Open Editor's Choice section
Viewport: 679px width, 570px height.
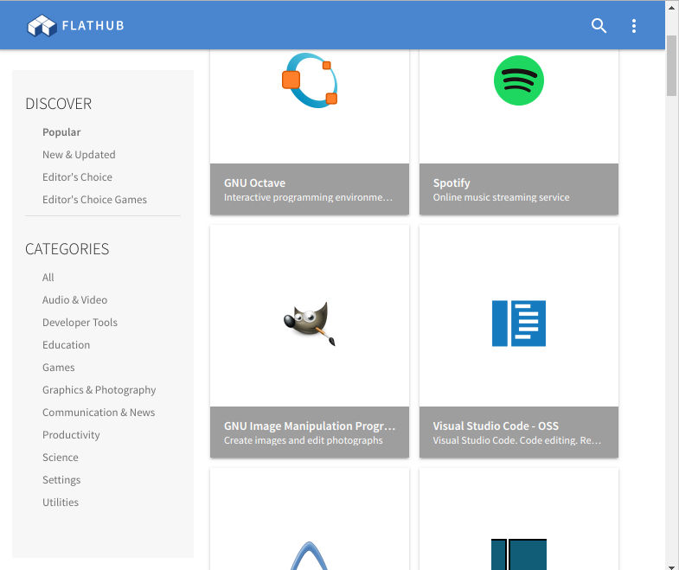click(x=77, y=177)
